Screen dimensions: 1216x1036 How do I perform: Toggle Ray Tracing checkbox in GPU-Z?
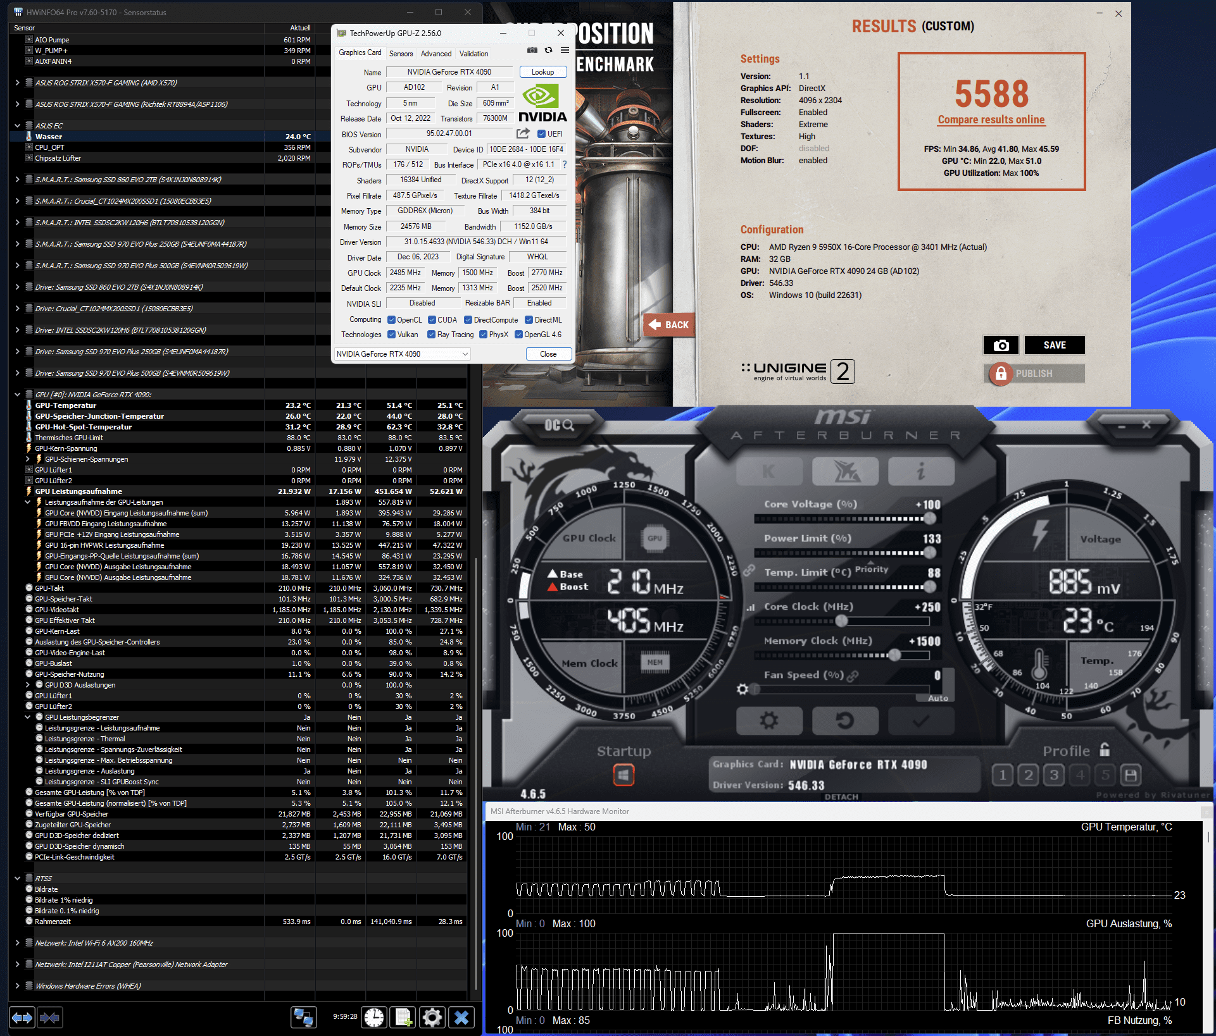coord(431,335)
